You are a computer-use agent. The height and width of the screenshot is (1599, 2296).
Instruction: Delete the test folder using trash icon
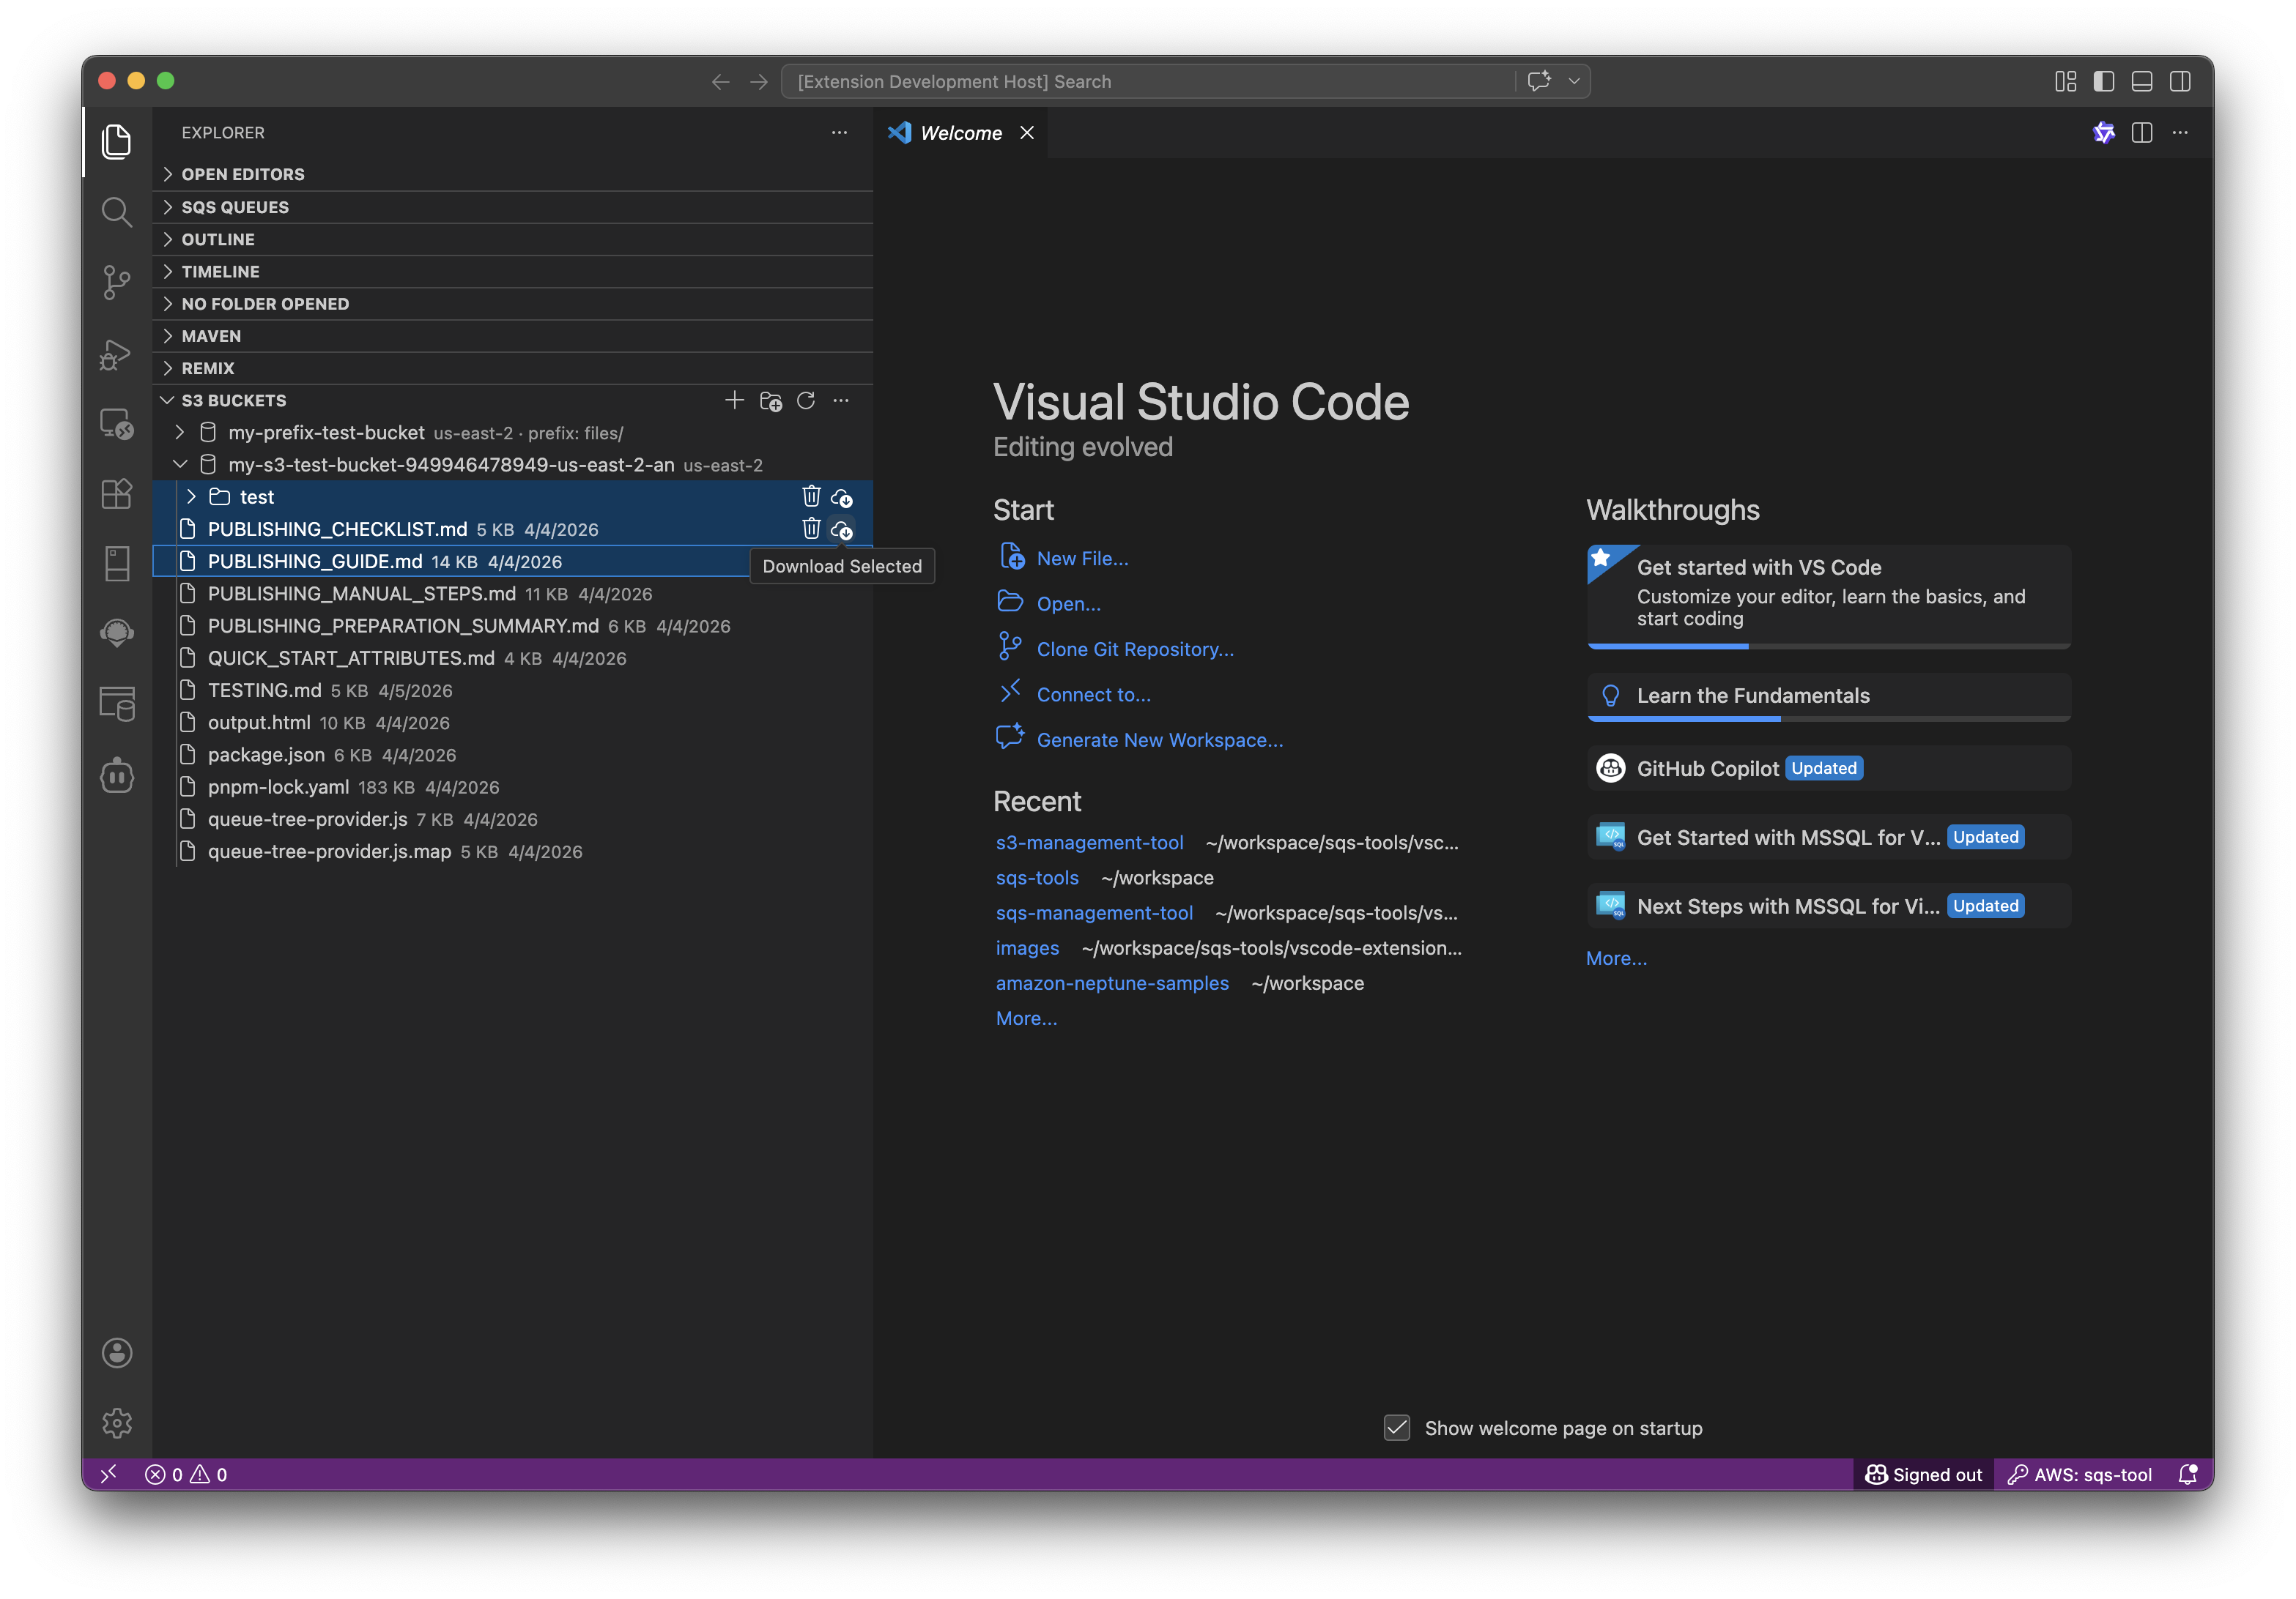click(811, 496)
